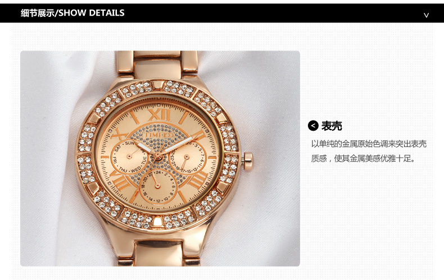Click the weekday subdial showing SUN and WED
This screenshot has height=280, width=444.
tap(129, 156)
